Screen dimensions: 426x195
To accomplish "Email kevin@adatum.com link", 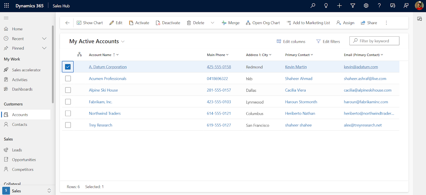I will click(361, 67).
